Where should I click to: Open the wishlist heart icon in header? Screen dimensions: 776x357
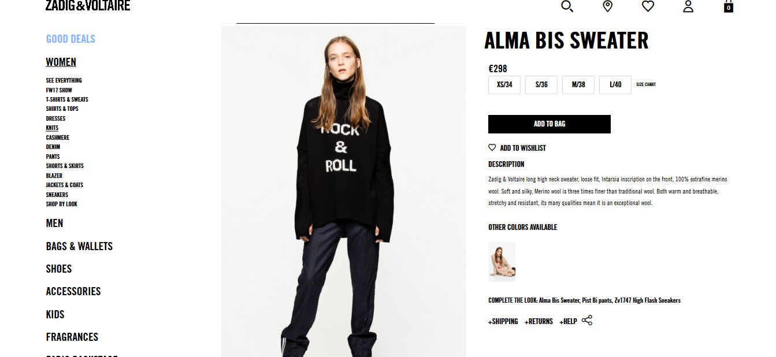(x=648, y=6)
